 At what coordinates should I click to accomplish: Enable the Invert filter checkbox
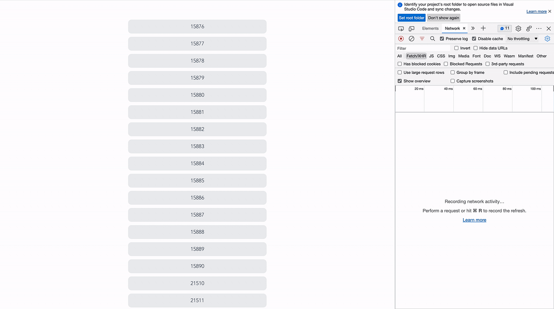(457, 48)
